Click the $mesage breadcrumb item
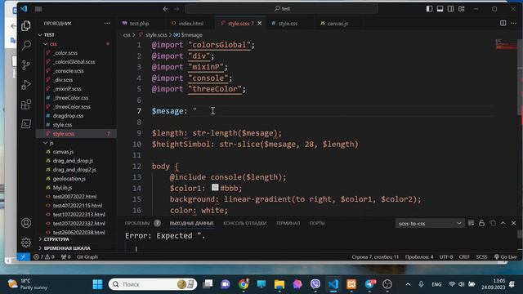Screen dimensions: 523x294 point(188,35)
